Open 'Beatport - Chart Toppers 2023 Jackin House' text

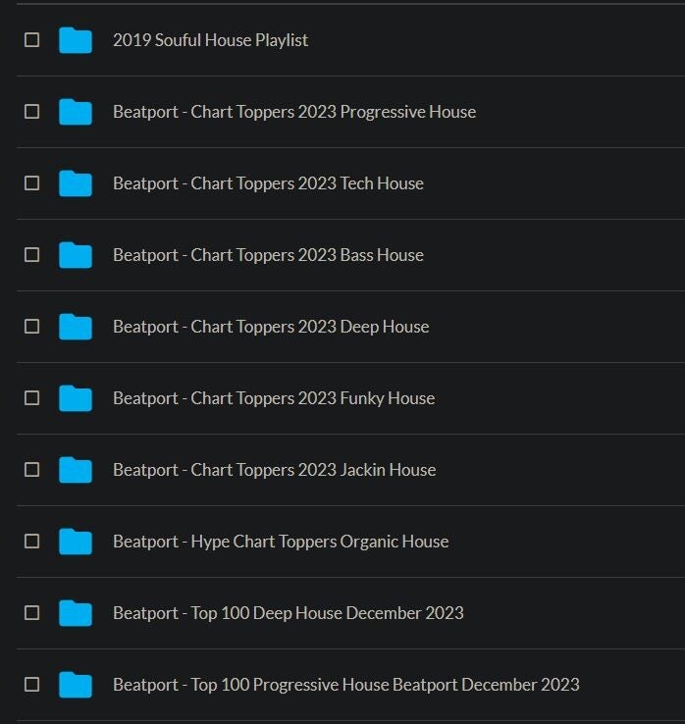click(x=275, y=470)
